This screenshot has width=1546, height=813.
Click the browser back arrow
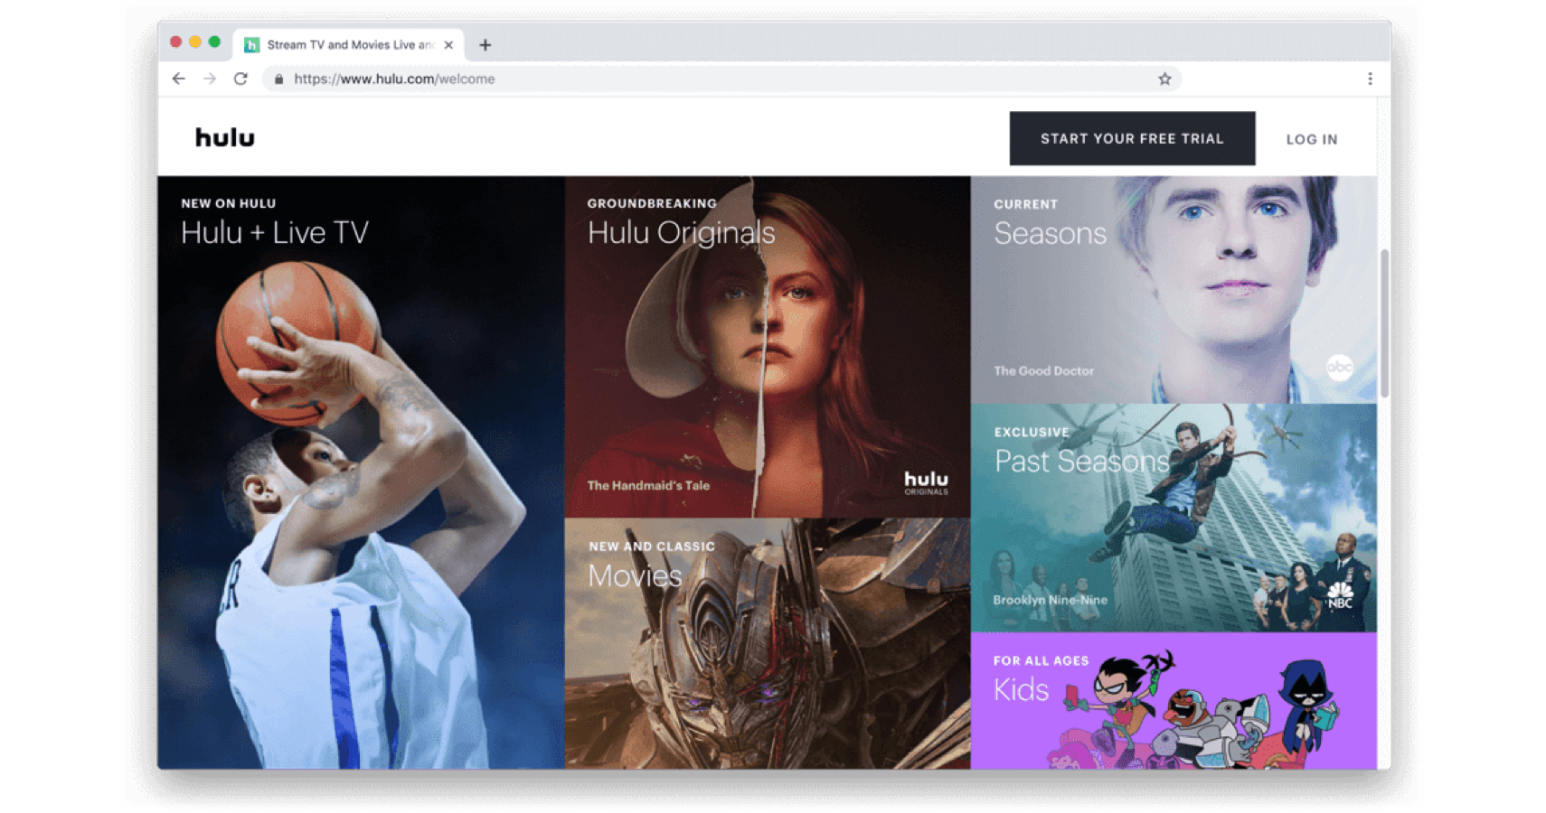point(178,79)
